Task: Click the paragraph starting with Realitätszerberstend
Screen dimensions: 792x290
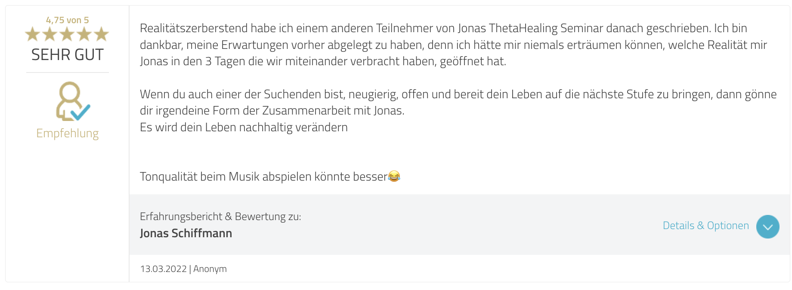Action: tap(443, 45)
